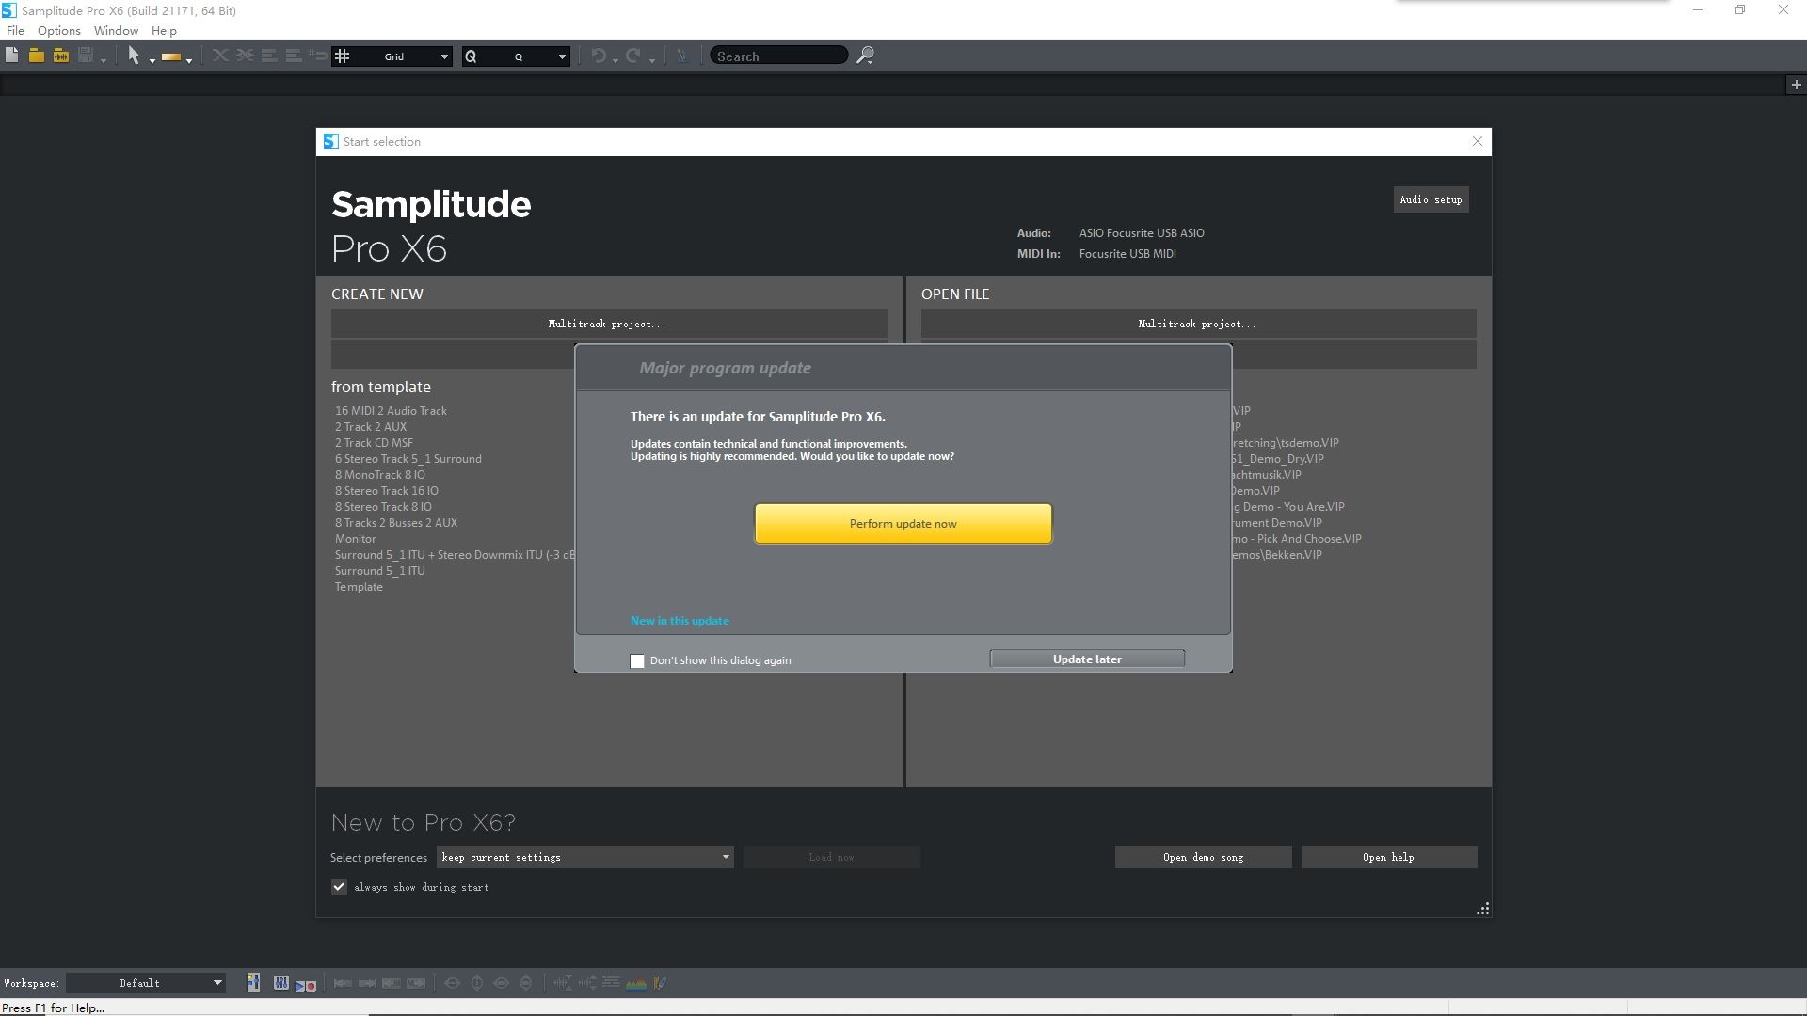
Task: Click the 'Audio setup' button
Action: tap(1431, 199)
